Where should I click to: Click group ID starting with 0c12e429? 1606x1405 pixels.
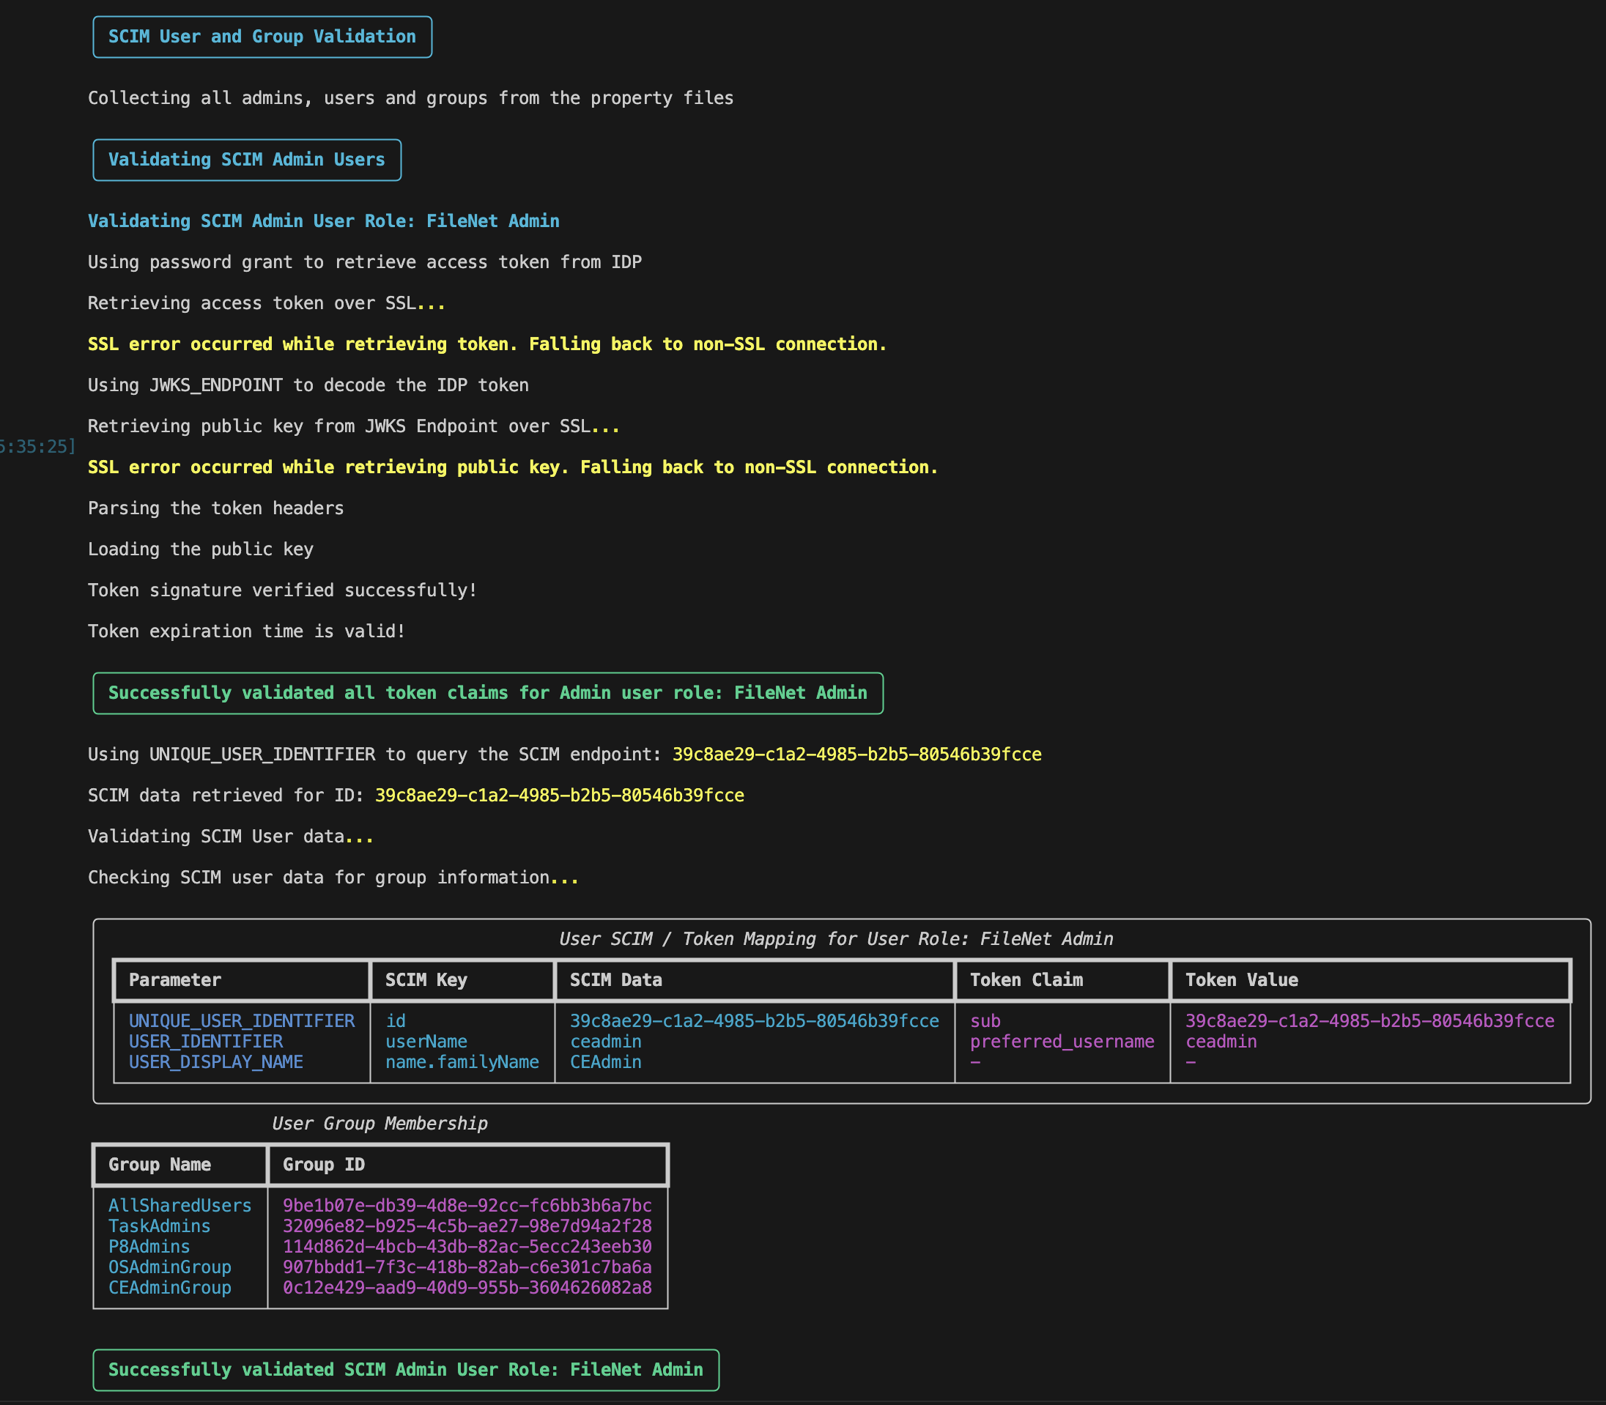[x=467, y=1287]
